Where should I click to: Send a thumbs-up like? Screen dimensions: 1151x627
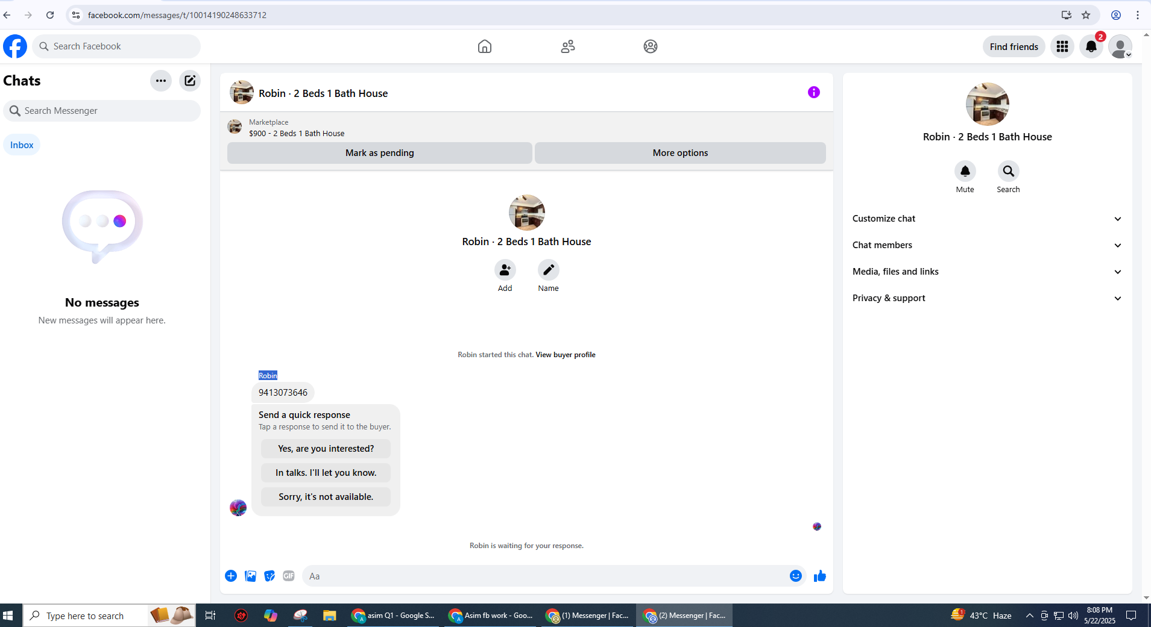(x=820, y=576)
